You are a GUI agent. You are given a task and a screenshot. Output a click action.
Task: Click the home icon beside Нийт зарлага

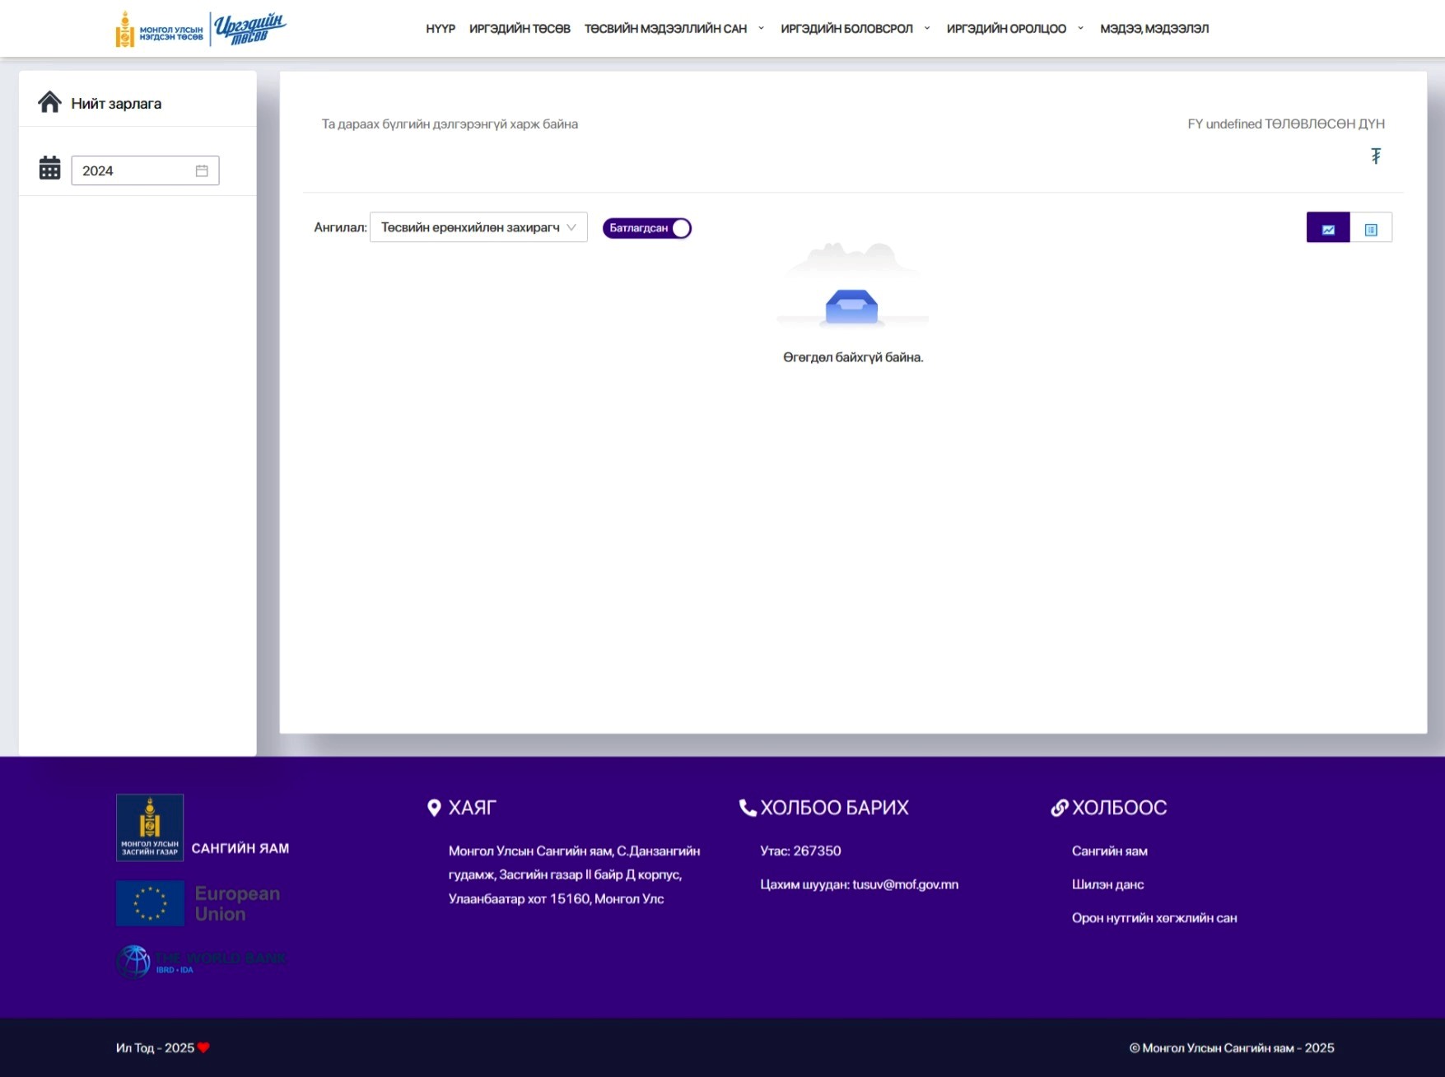(49, 102)
